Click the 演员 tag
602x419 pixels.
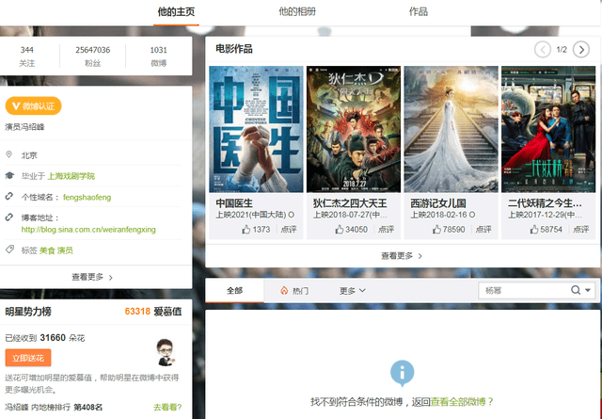pyautogui.click(x=65, y=250)
